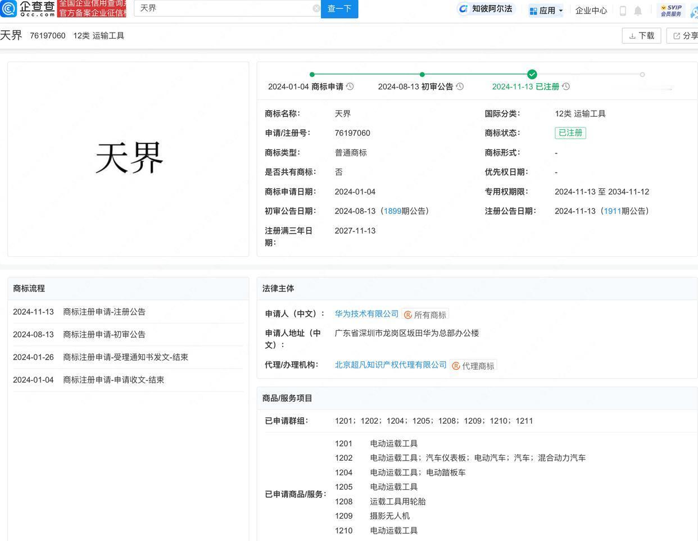Expand the 应用 dropdown menu
Viewport: 698px width, 541px height.
click(x=546, y=11)
